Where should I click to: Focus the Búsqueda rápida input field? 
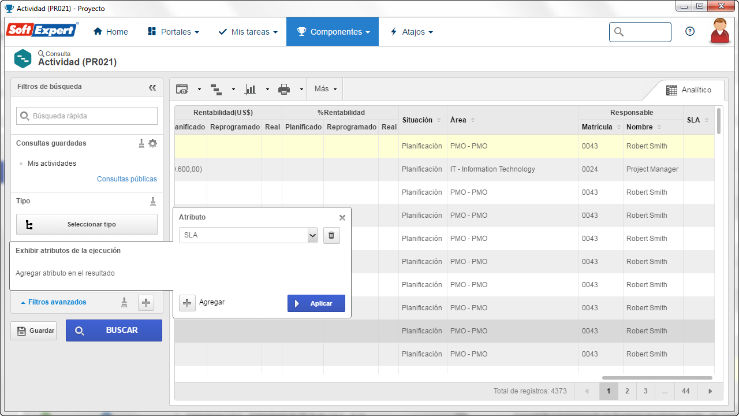pos(87,116)
